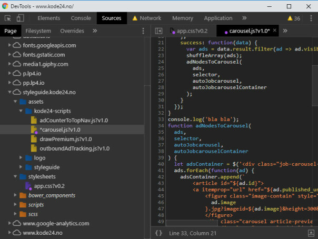The height and width of the screenshot is (239, 318).
Task: Expand the www.kode24.no domain
Action: (9, 233)
